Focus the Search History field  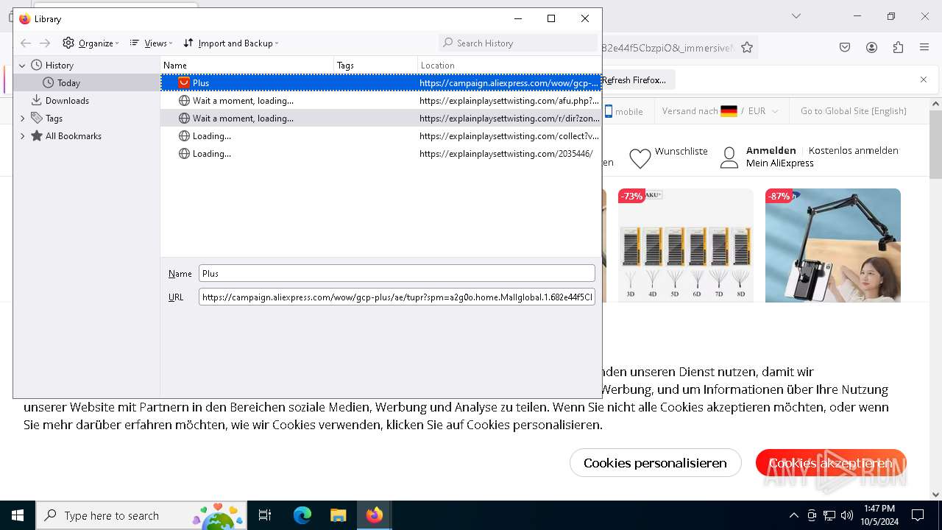point(518,43)
